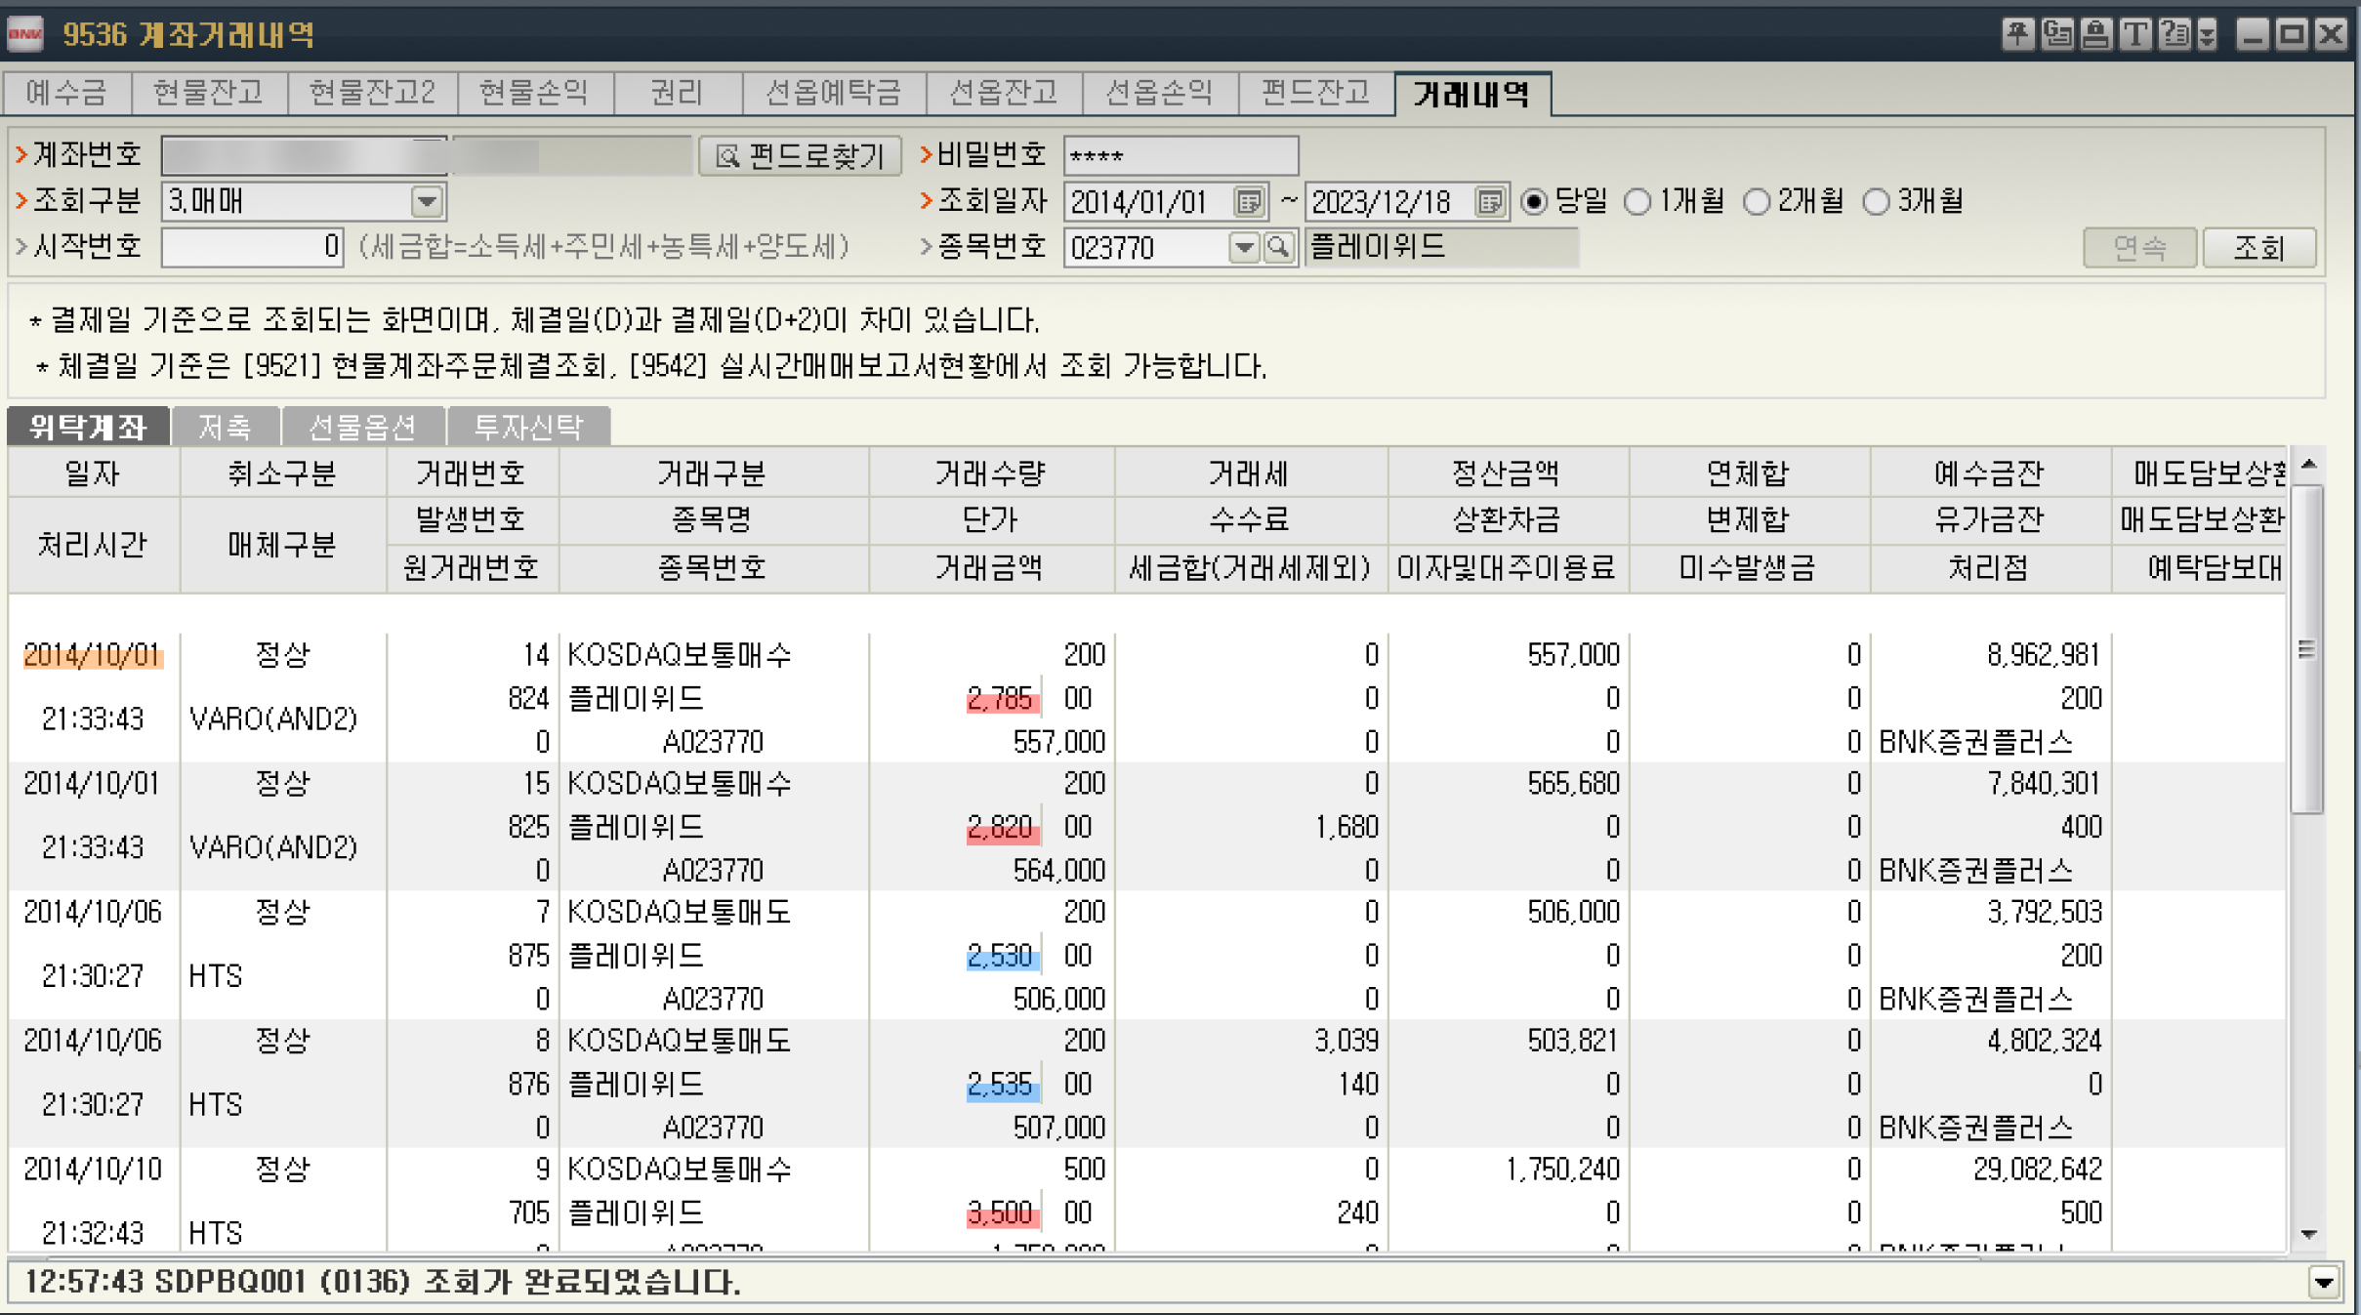Viewport: 2361px width, 1315px height.
Task: Select the 1개월 period radio button
Action: click(1637, 202)
